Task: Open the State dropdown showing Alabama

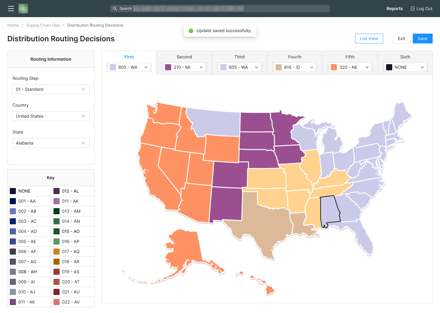Action: click(x=51, y=143)
